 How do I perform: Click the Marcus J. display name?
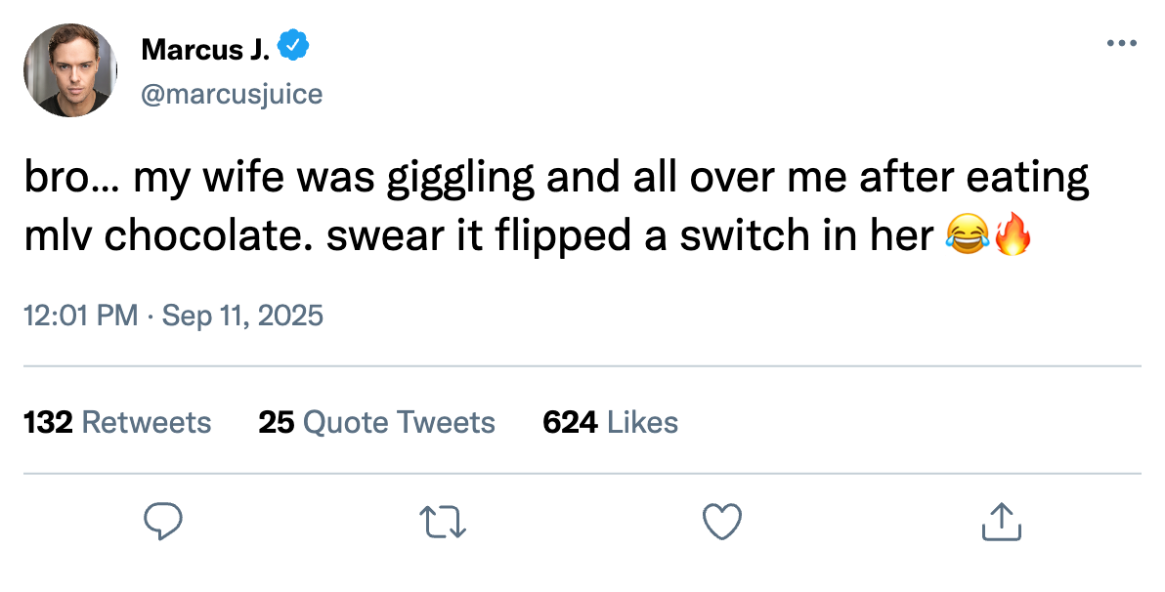(206, 46)
